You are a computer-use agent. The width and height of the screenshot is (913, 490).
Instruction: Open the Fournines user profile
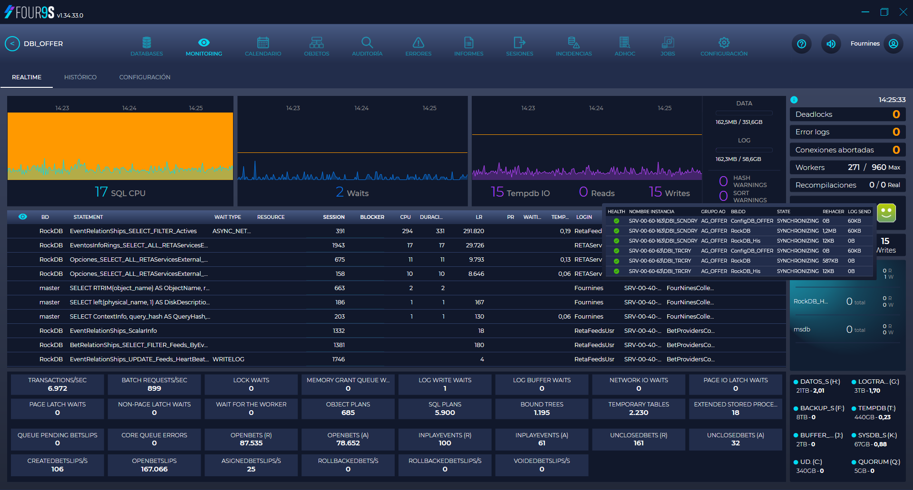click(x=894, y=44)
